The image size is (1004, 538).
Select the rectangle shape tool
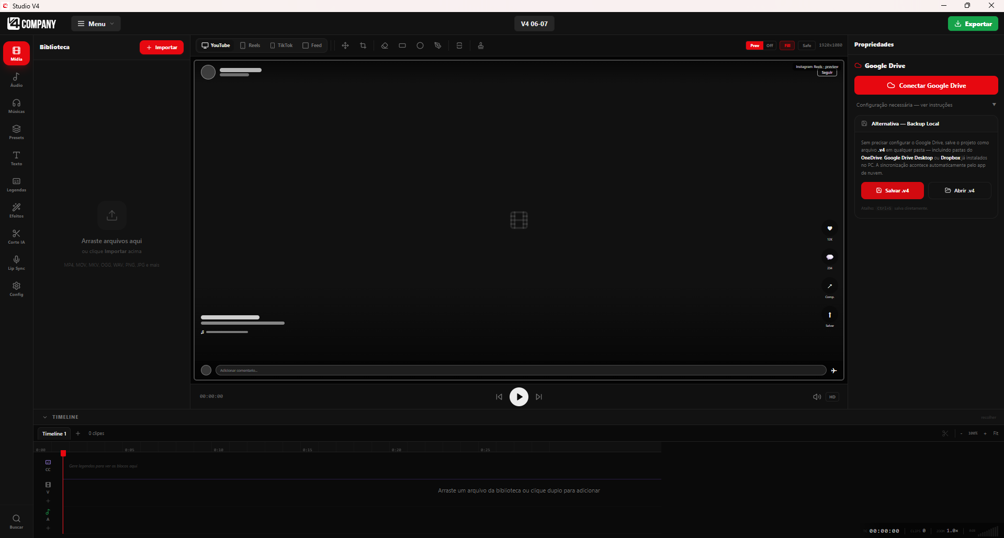coord(402,45)
